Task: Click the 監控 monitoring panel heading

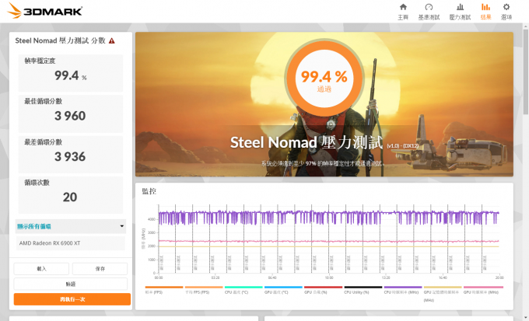Action: (x=149, y=191)
